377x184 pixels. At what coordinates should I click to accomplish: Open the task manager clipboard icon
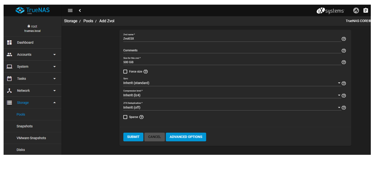366,10
